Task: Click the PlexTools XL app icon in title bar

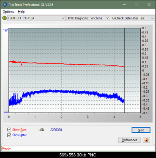Action: tap(5, 5)
